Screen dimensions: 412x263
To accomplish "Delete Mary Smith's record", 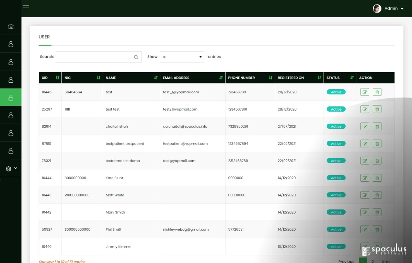I will coord(377,212).
